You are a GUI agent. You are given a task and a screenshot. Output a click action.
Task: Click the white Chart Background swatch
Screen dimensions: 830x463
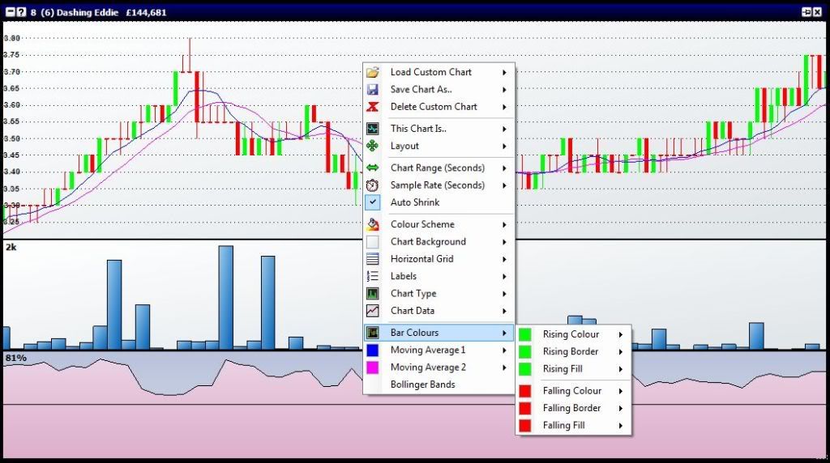click(x=373, y=242)
